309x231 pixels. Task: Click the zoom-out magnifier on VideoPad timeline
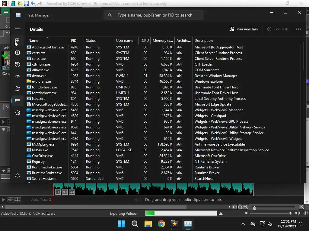(245, 207)
